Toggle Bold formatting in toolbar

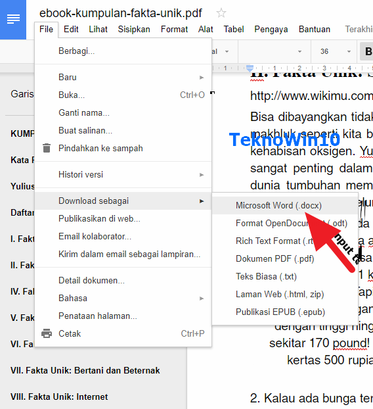(368, 51)
